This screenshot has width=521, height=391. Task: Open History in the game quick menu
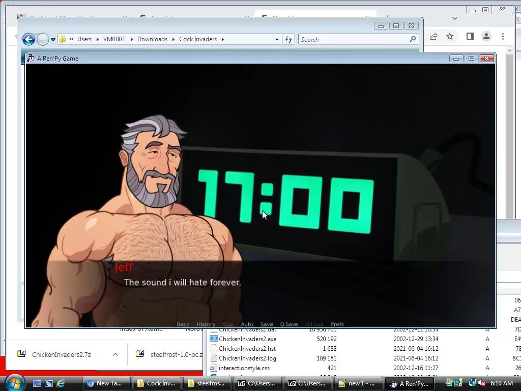(x=206, y=324)
